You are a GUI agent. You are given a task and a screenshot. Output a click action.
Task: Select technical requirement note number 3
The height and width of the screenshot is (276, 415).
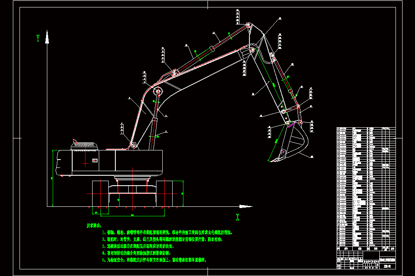pyautogui.click(x=138, y=246)
